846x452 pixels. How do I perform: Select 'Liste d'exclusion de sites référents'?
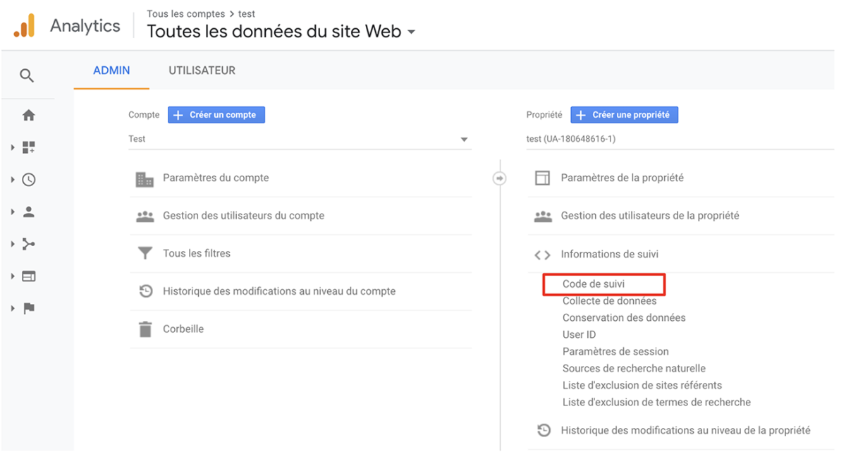[642, 386]
